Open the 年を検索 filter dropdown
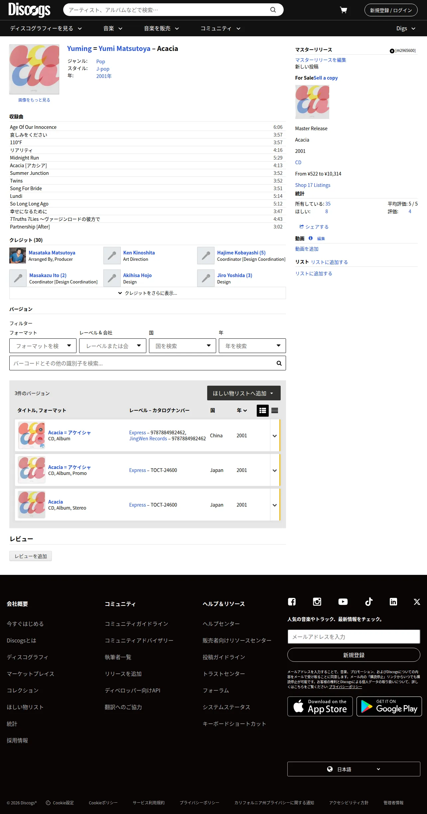Screen dimensions: 427x814 [252, 346]
